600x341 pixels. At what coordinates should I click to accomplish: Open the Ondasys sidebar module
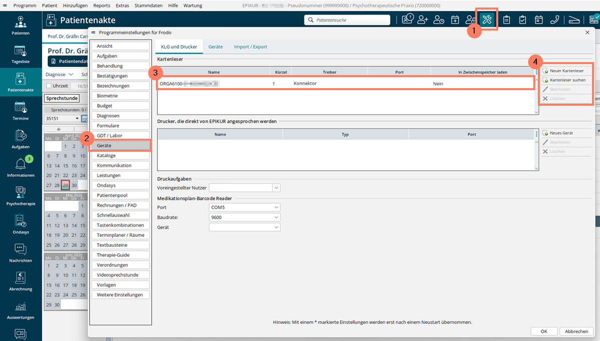(x=21, y=224)
